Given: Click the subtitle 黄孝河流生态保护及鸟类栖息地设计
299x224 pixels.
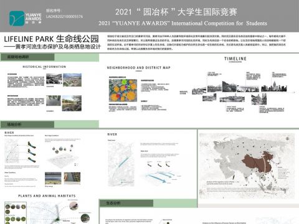Looking at the screenshot, I should 58,47.
